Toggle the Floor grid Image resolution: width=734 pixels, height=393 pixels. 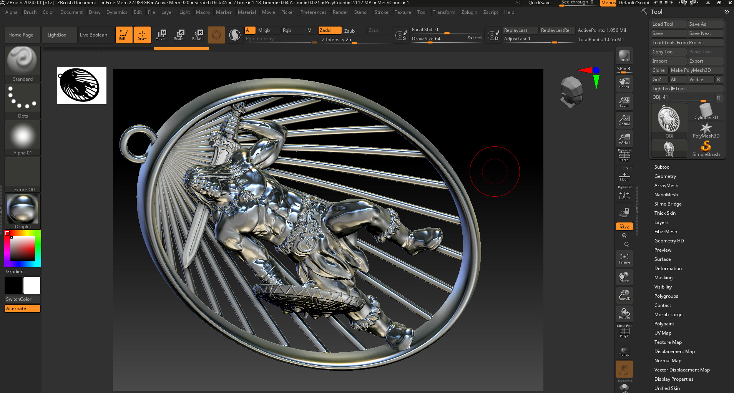(x=624, y=175)
